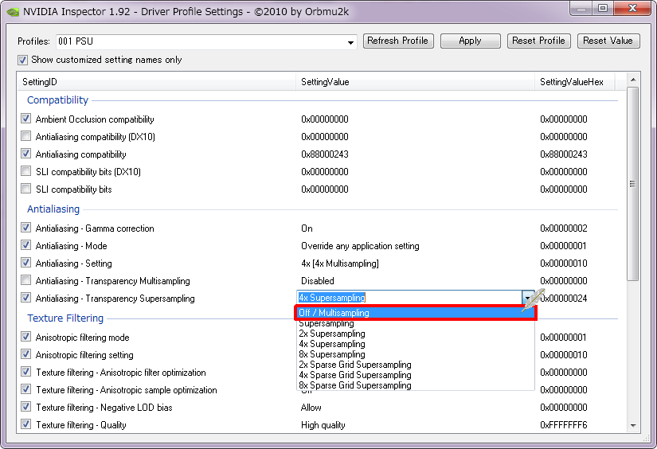Click the Disabled value for Transparency Multisampling
Viewport: 657px width, 449px height.
tap(318, 280)
